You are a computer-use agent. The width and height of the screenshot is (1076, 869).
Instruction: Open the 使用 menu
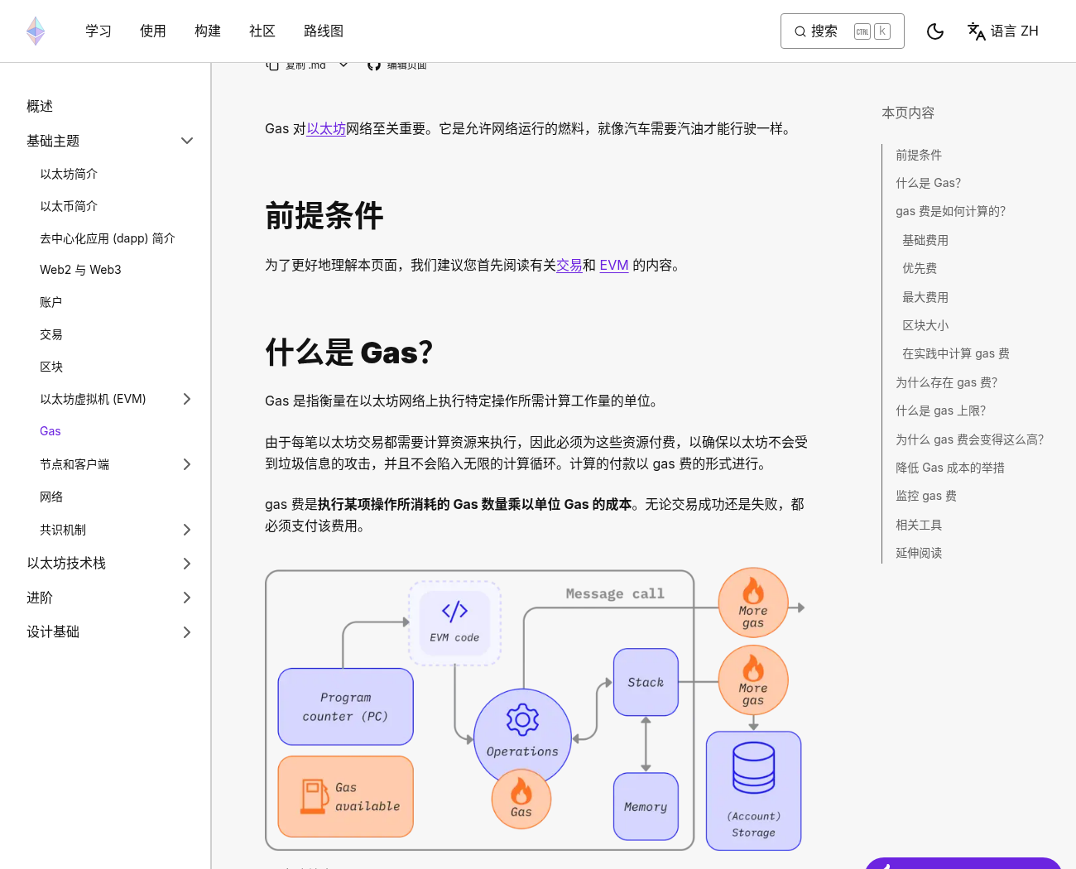[x=153, y=31]
